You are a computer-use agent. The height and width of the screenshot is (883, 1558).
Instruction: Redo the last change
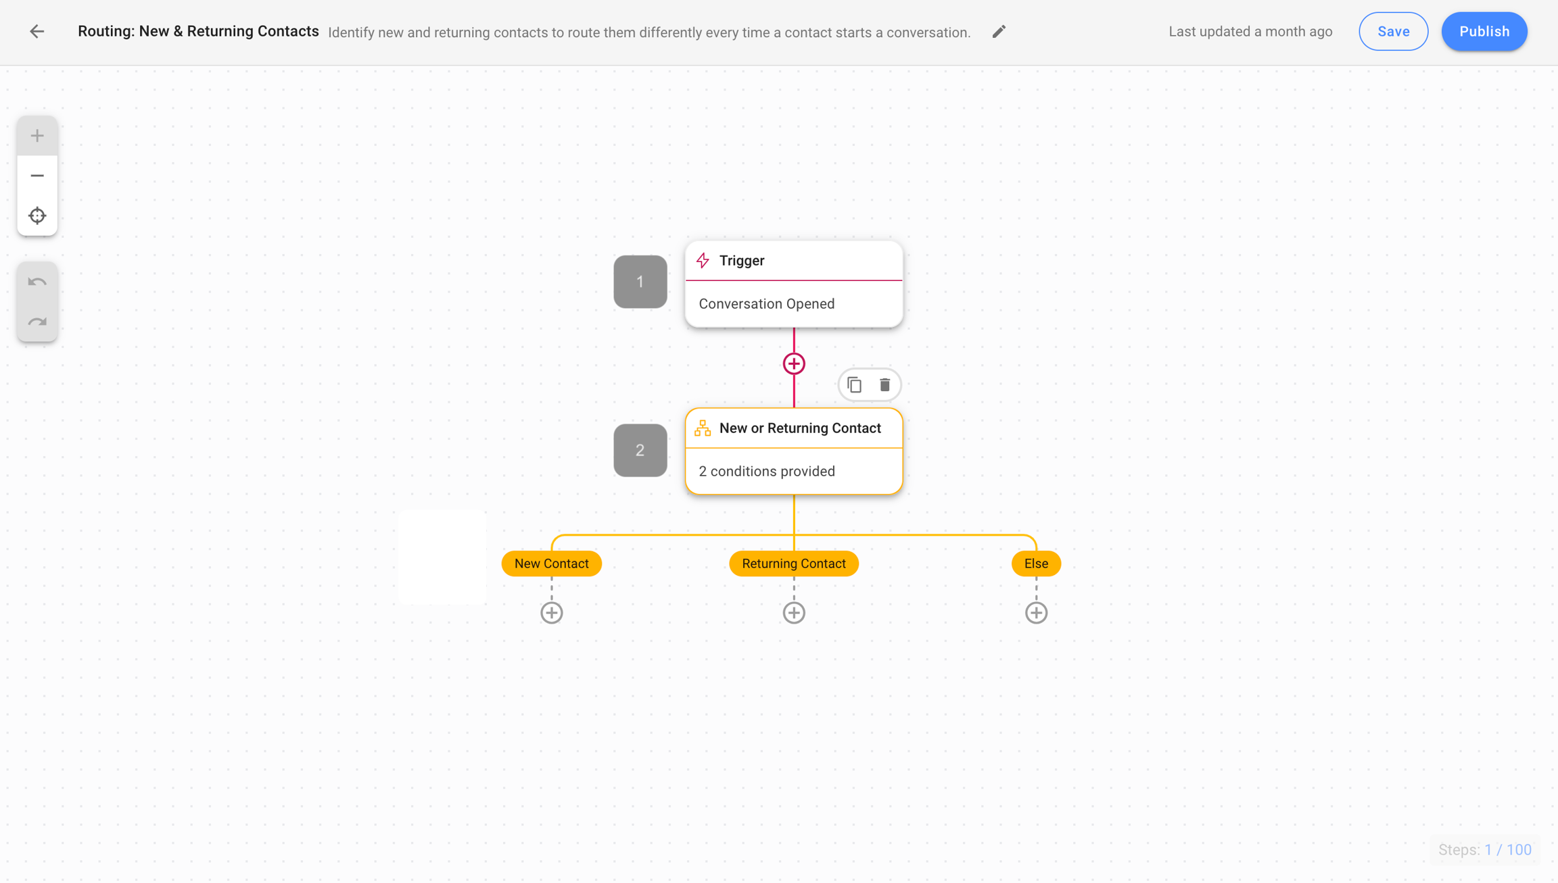click(37, 322)
